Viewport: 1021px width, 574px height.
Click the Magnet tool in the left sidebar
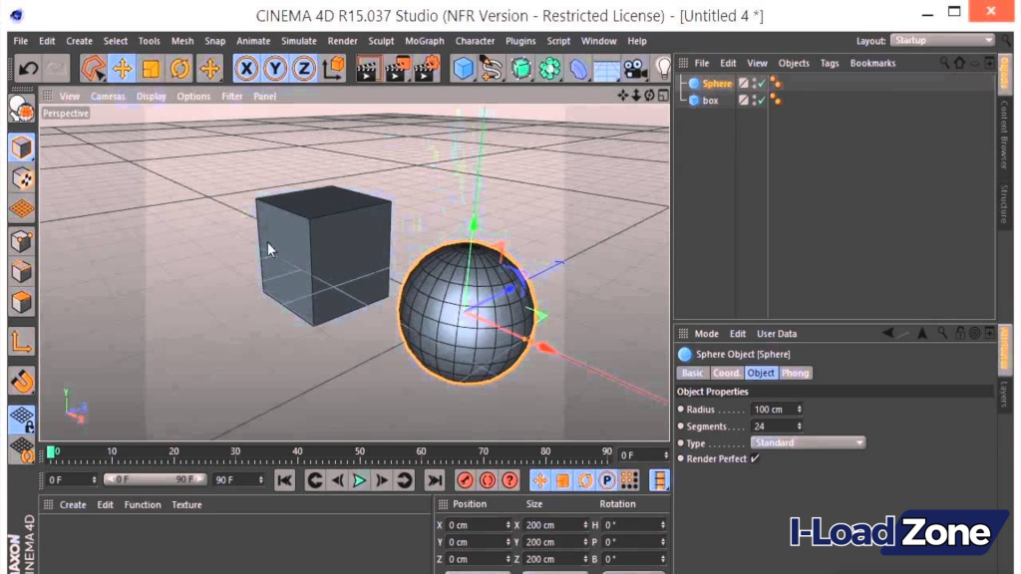(21, 381)
